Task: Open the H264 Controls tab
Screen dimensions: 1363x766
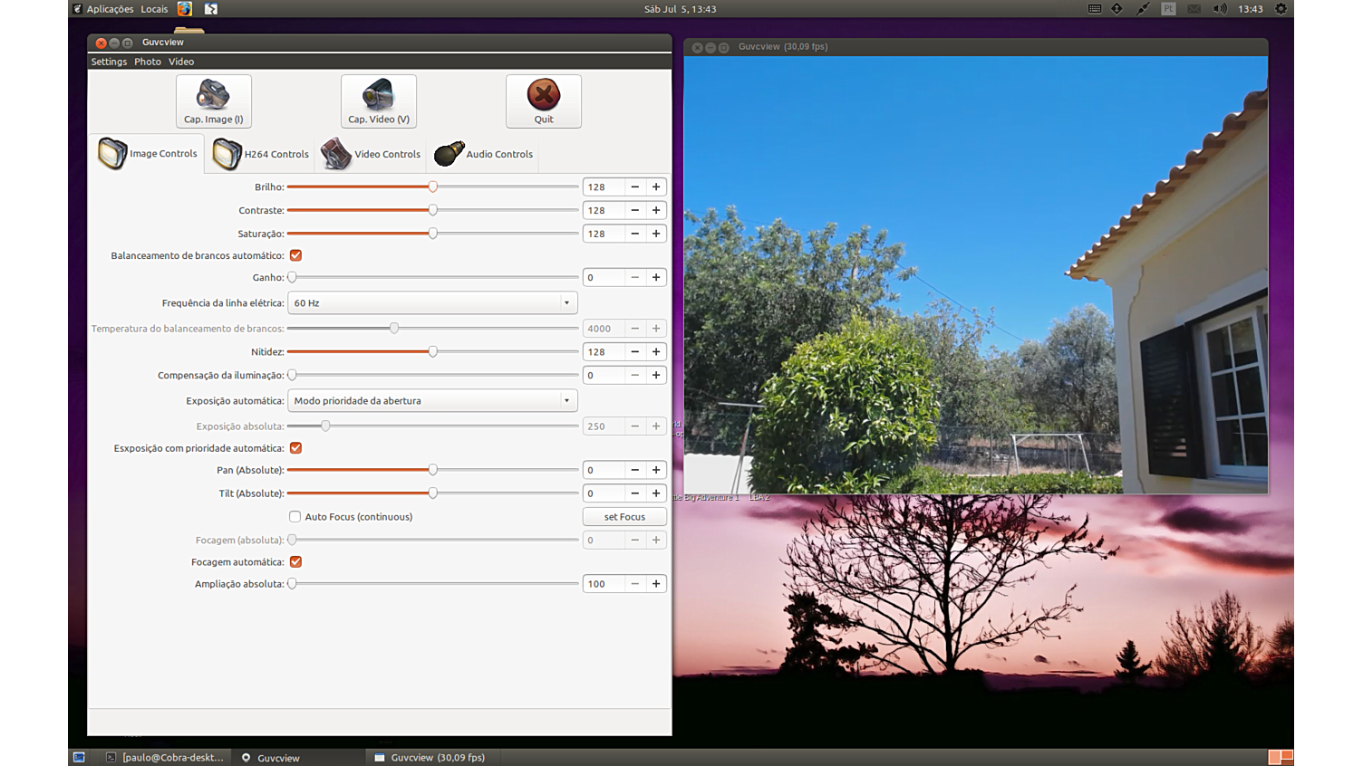Action: [261, 154]
